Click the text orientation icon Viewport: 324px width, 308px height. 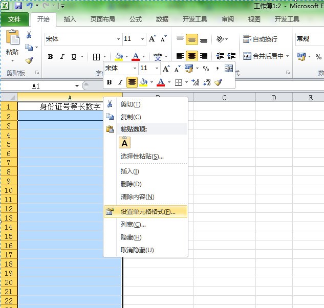click(x=220, y=39)
